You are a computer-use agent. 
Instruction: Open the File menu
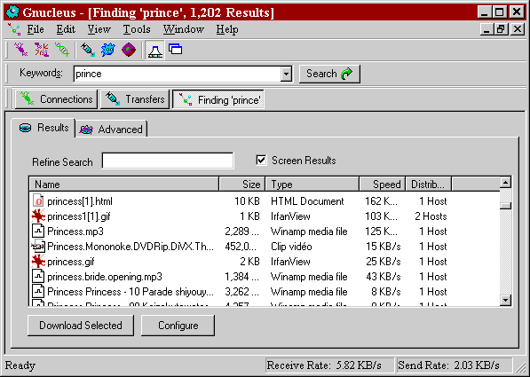(x=36, y=29)
